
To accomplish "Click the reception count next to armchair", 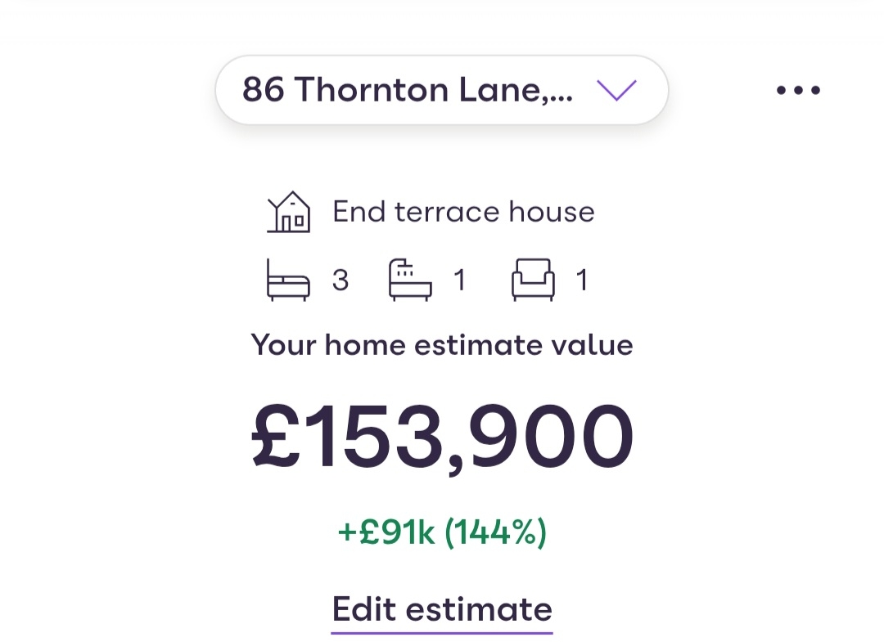I will (x=582, y=281).
